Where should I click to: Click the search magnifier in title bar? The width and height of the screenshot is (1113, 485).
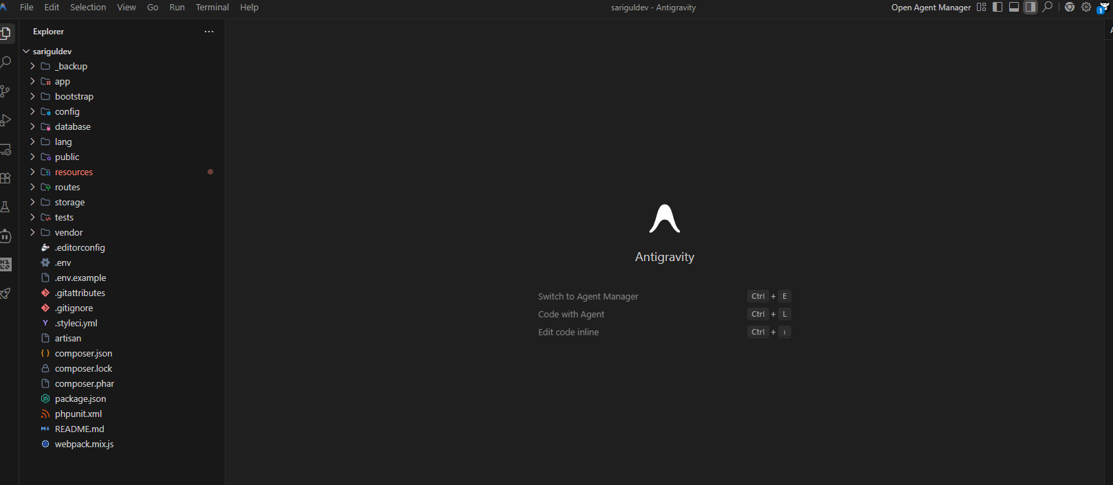tap(1047, 7)
